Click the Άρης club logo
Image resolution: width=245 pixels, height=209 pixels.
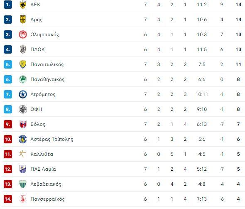coord(23,20)
